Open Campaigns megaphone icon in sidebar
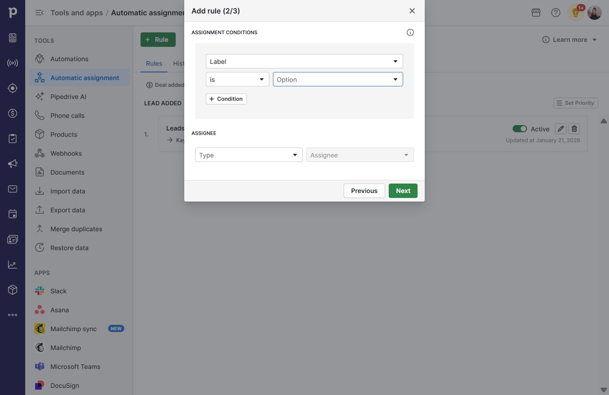The height and width of the screenshot is (395, 609). 13,164
